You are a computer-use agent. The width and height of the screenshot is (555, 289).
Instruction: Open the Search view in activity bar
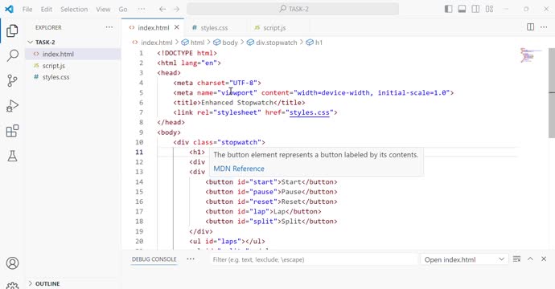[12, 55]
